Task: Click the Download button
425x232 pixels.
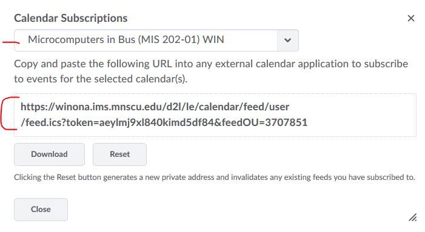Action: point(49,154)
